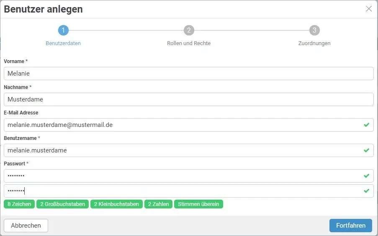378x236 pixels.
Task: Focus the E-Mail Adresse input field
Action: pyautogui.click(x=189, y=125)
